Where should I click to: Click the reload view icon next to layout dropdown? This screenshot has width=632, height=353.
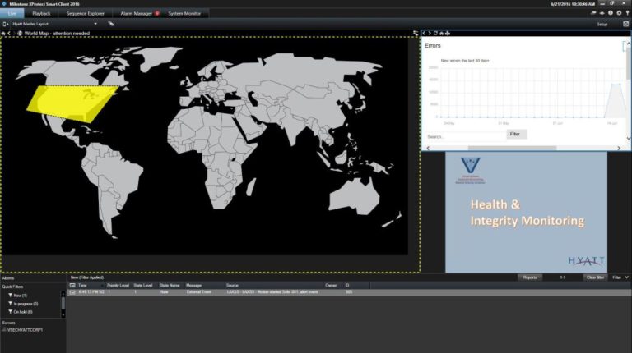(x=111, y=24)
